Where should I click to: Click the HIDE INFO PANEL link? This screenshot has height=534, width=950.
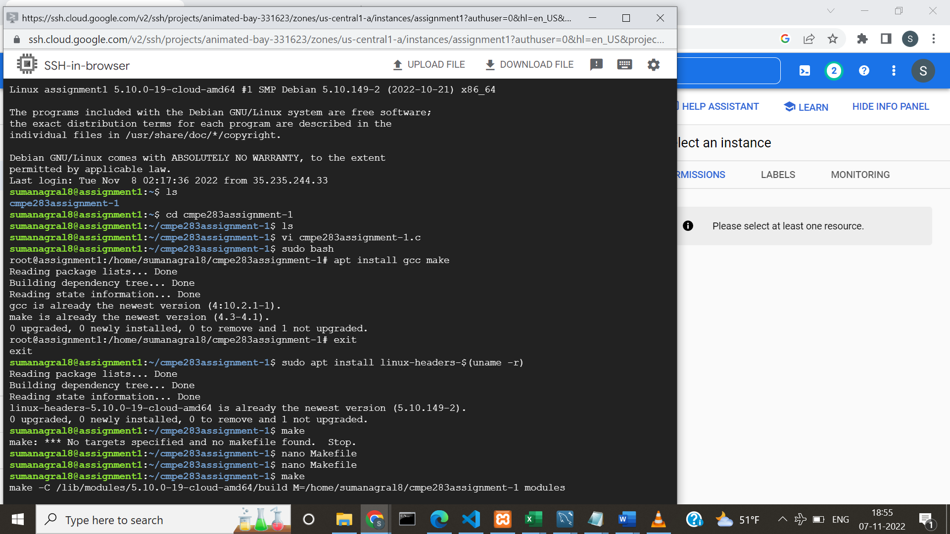[890, 106]
